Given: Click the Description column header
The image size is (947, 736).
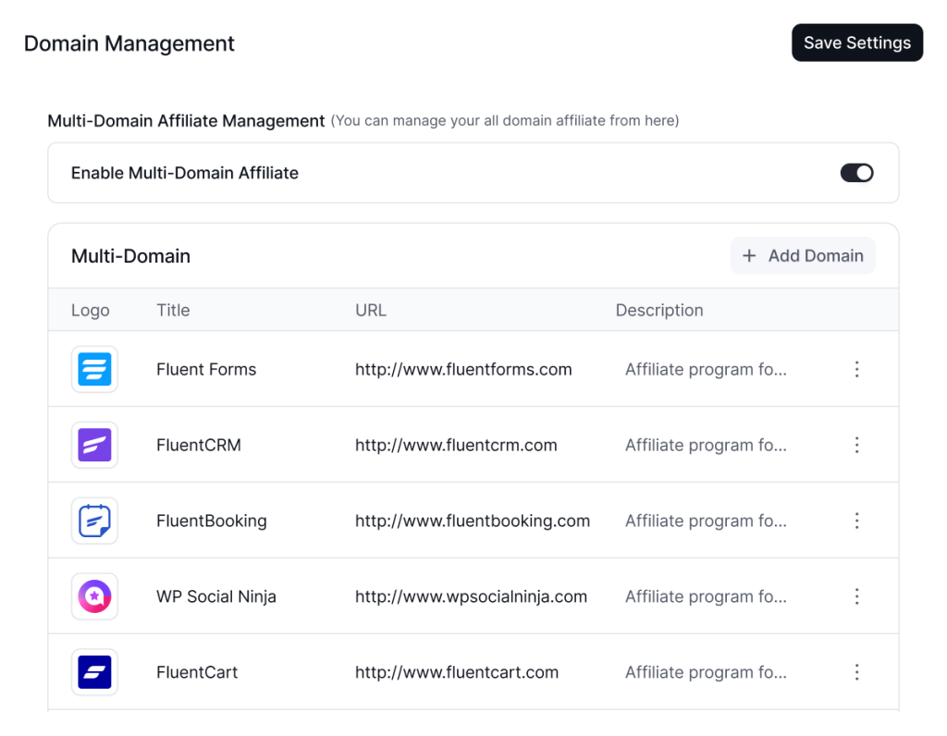Looking at the screenshot, I should [x=659, y=311].
